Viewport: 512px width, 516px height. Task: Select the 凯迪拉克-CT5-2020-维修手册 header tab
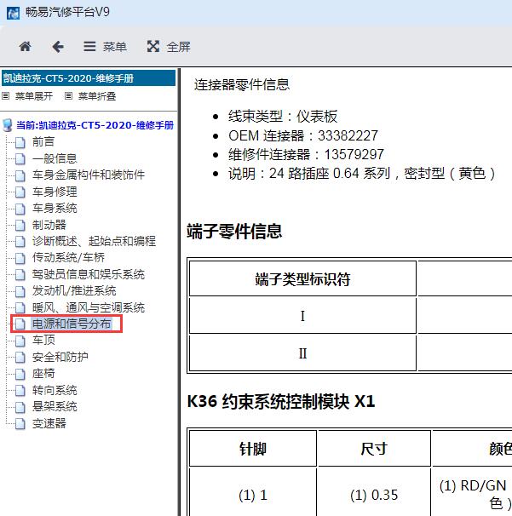(89, 78)
